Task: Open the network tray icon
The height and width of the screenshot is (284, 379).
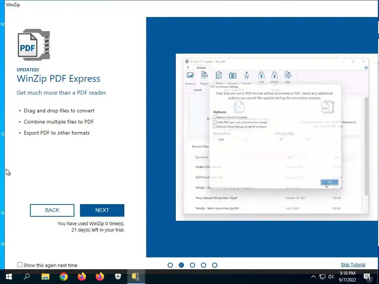Action: click(322, 277)
